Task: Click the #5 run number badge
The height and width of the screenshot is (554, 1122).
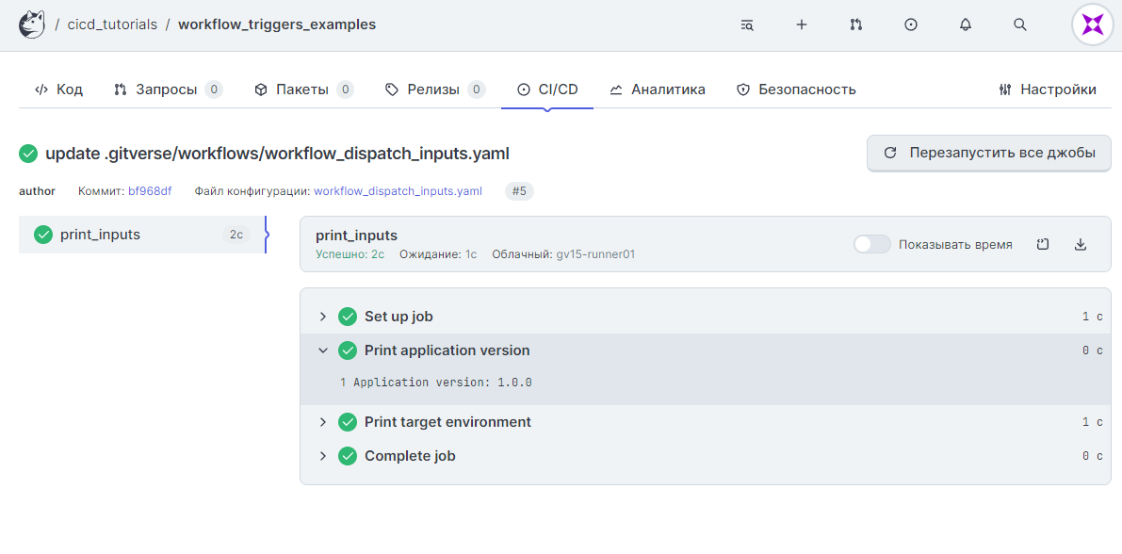Action: pos(519,191)
